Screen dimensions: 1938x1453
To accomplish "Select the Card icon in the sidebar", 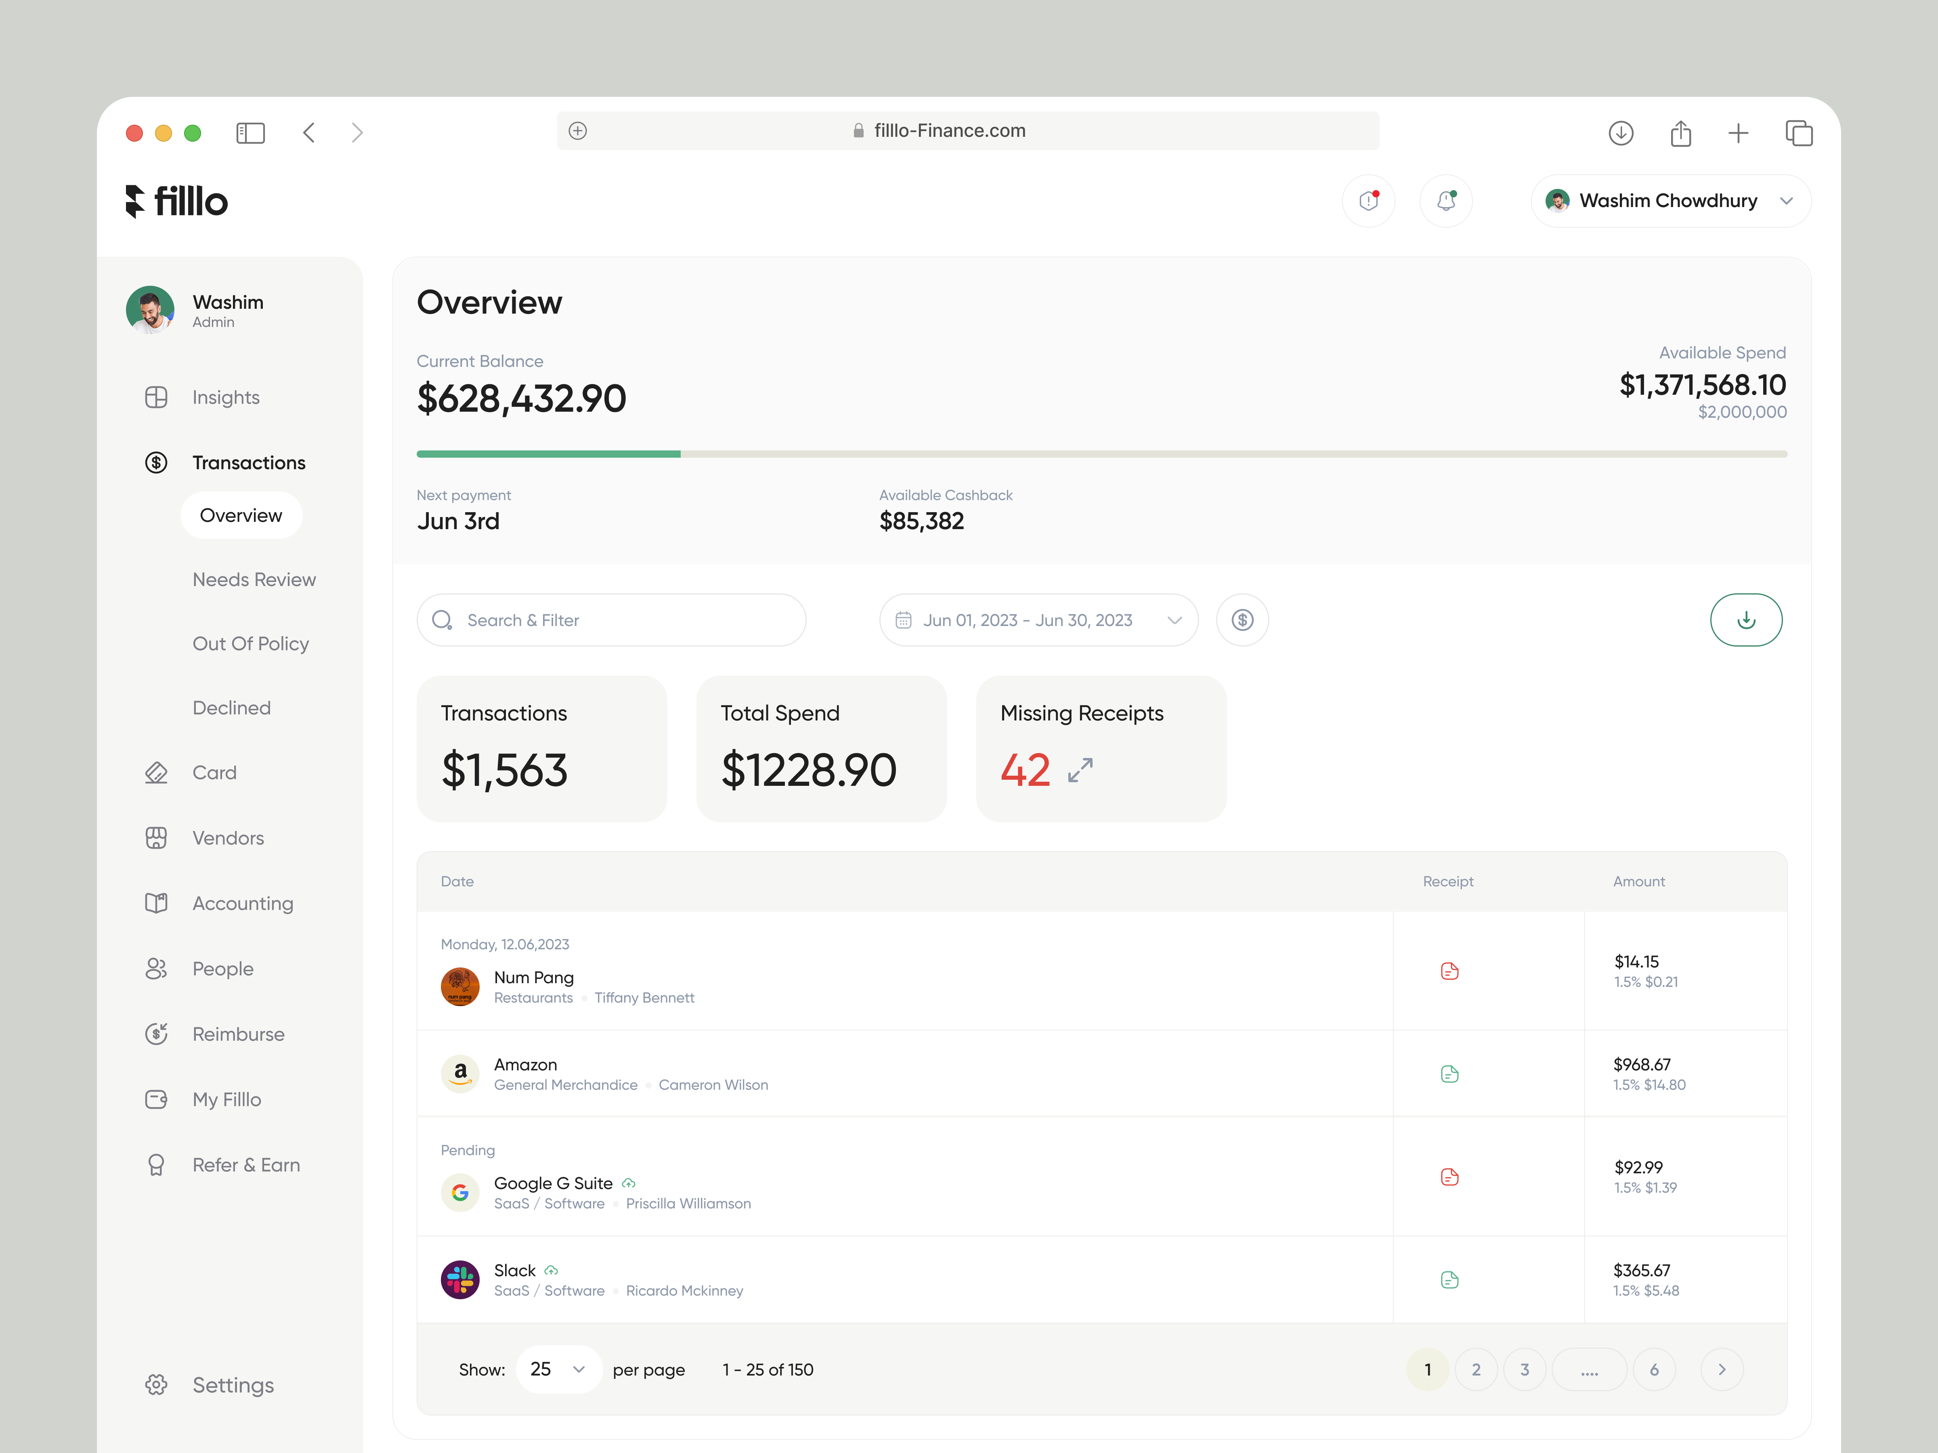I will [x=156, y=772].
